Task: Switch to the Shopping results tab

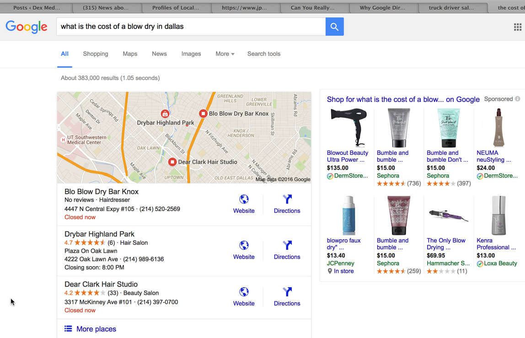Action: click(x=96, y=54)
